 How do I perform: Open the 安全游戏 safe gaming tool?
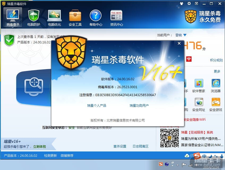pos(216,105)
